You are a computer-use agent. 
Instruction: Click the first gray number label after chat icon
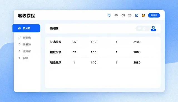[116, 15]
